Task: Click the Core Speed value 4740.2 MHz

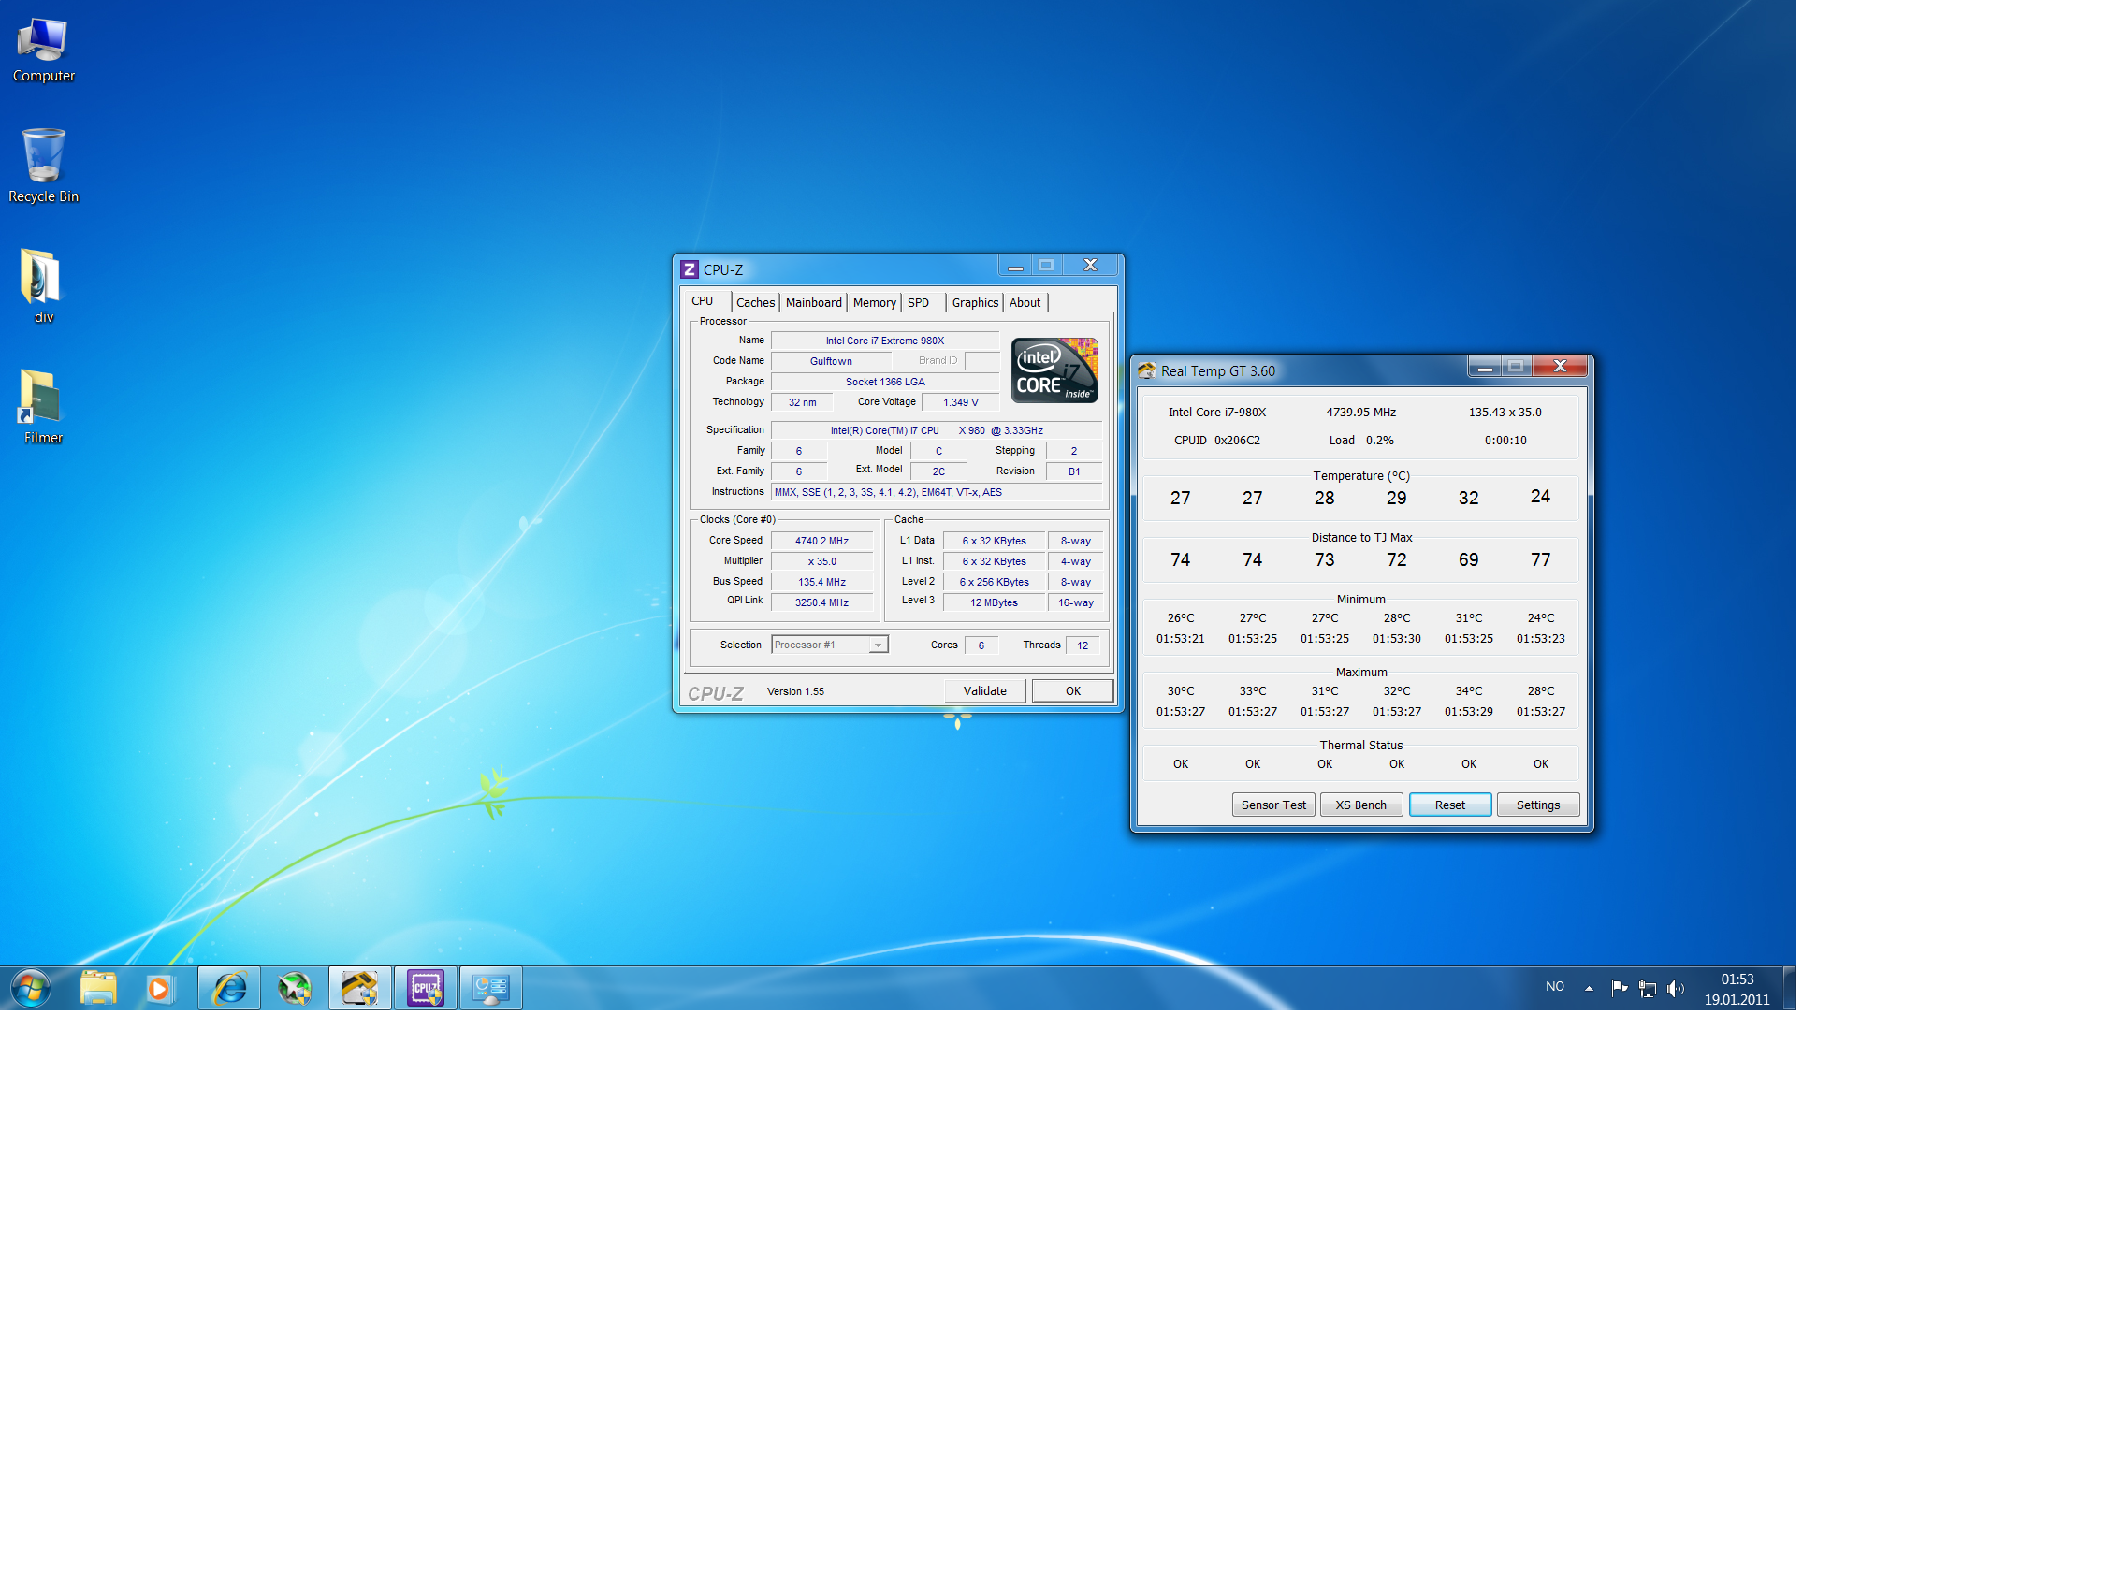Action: 821,541
